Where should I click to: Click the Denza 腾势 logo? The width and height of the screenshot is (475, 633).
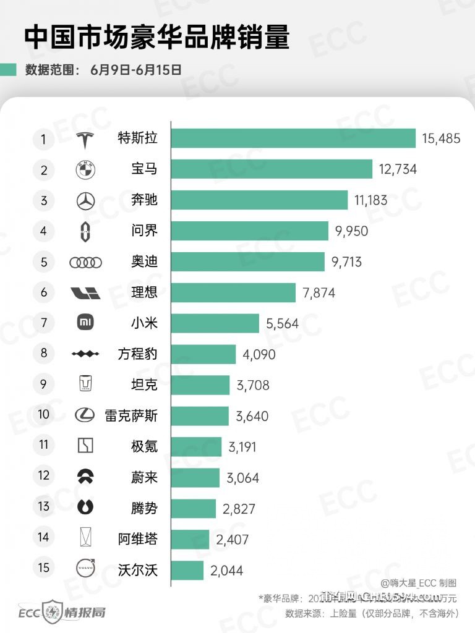pyautogui.click(x=85, y=507)
